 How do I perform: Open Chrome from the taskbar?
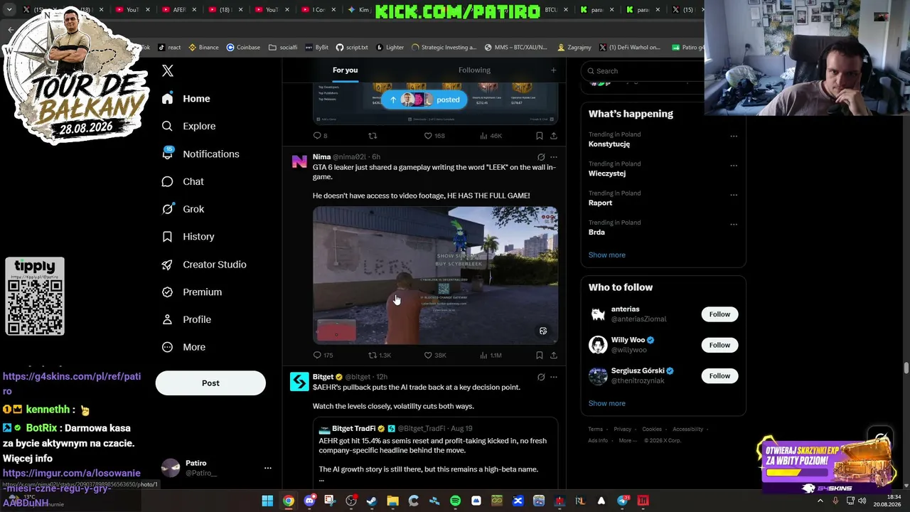tap(288, 501)
